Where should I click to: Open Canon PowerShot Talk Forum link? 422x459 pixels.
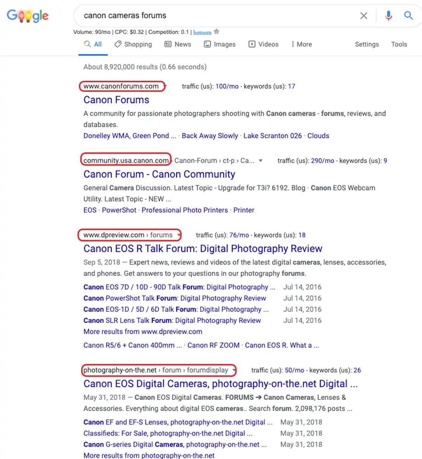(175, 298)
